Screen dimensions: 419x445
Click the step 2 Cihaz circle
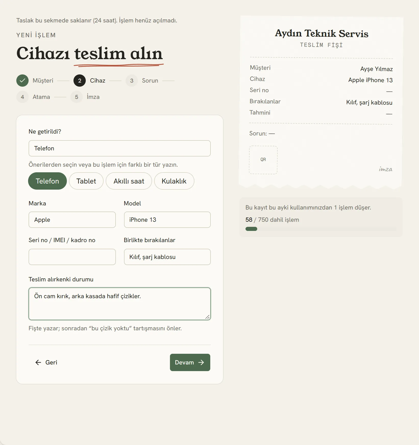[x=80, y=81]
